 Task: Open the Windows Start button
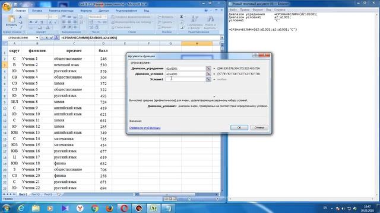coord(6,208)
